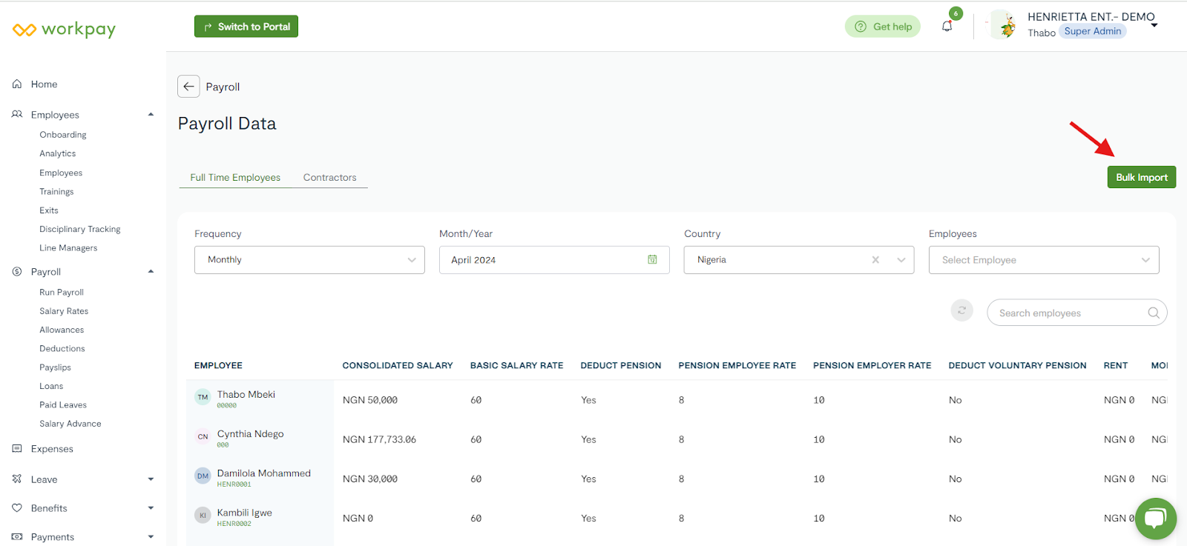The height and width of the screenshot is (546, 1187).
Task: Click the Deduct Pension column header
Action: (621, 366)
